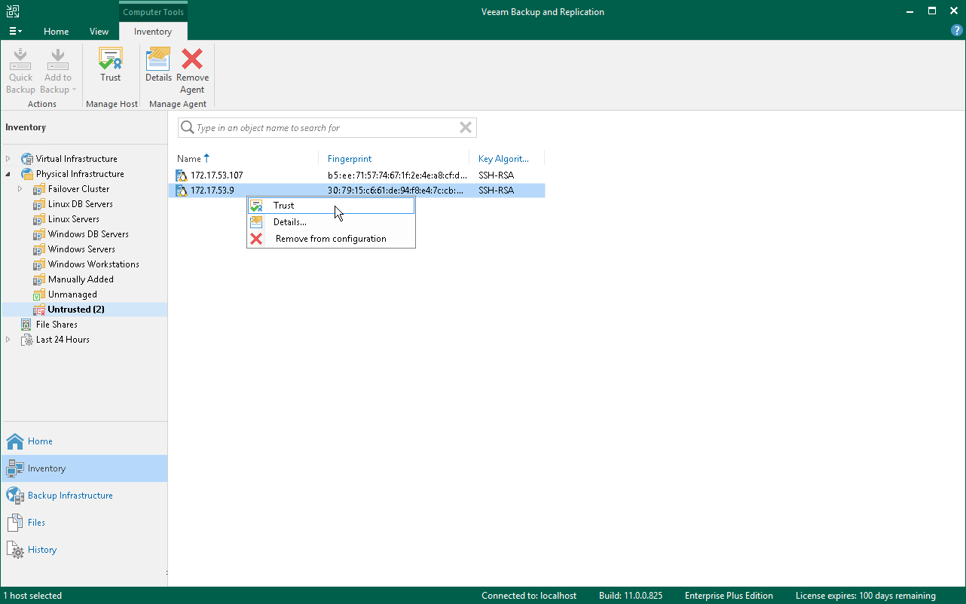966x604 pixels.
Task: Click the Windows Workstations group icon
Action: pos(39,264)
